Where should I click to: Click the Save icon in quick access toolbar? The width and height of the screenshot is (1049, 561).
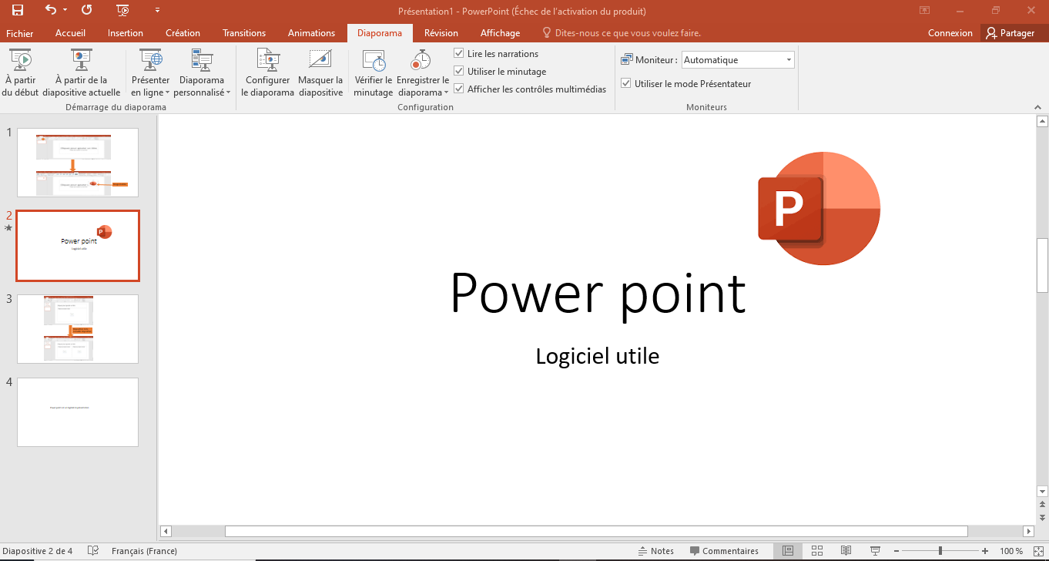pyautogui.click(x=17, y=10)
